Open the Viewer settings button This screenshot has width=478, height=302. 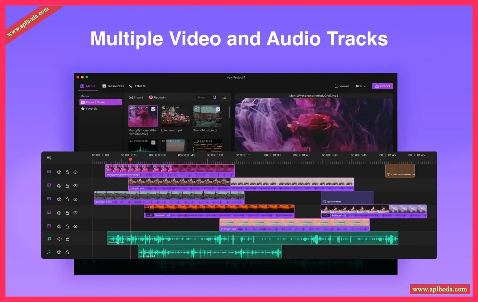[342, 86]
